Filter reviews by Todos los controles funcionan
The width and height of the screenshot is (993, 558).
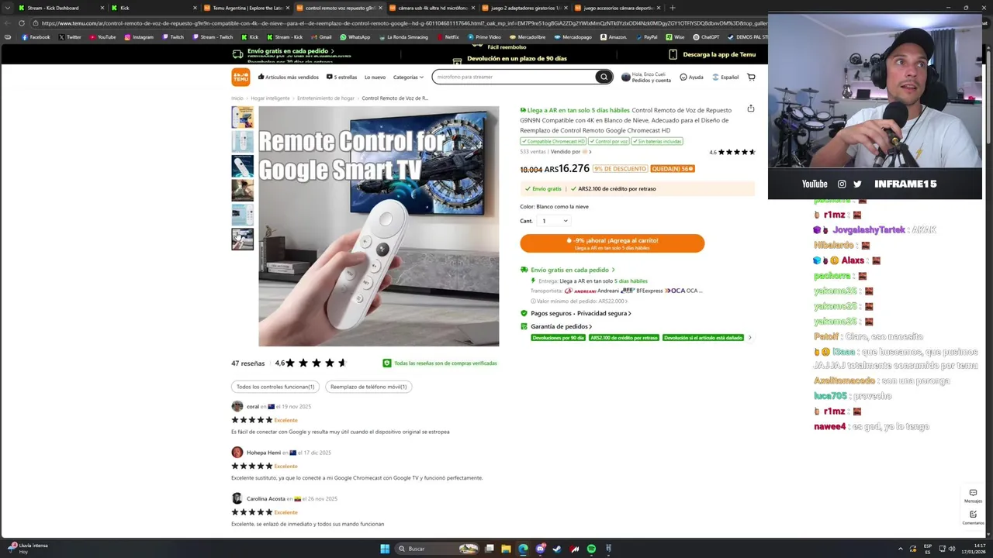tap(275, 387)
